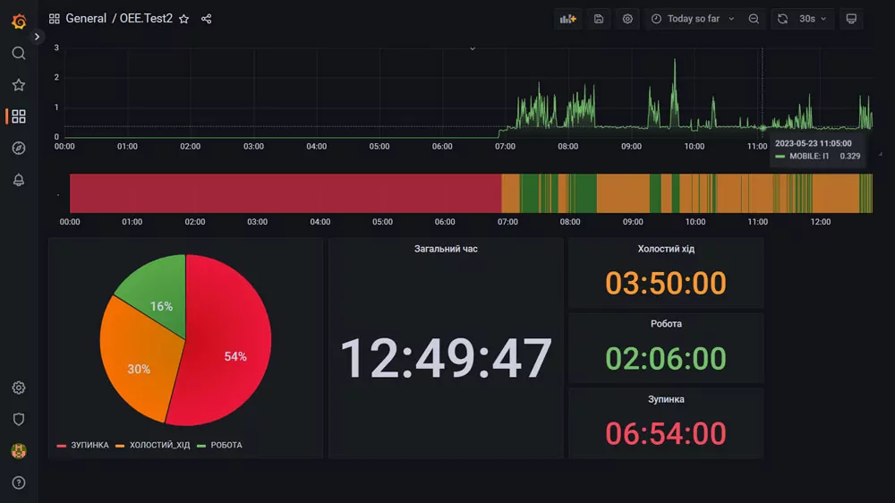
Task: Click dashboard grid icon beside General
Action: coord(55,19)
